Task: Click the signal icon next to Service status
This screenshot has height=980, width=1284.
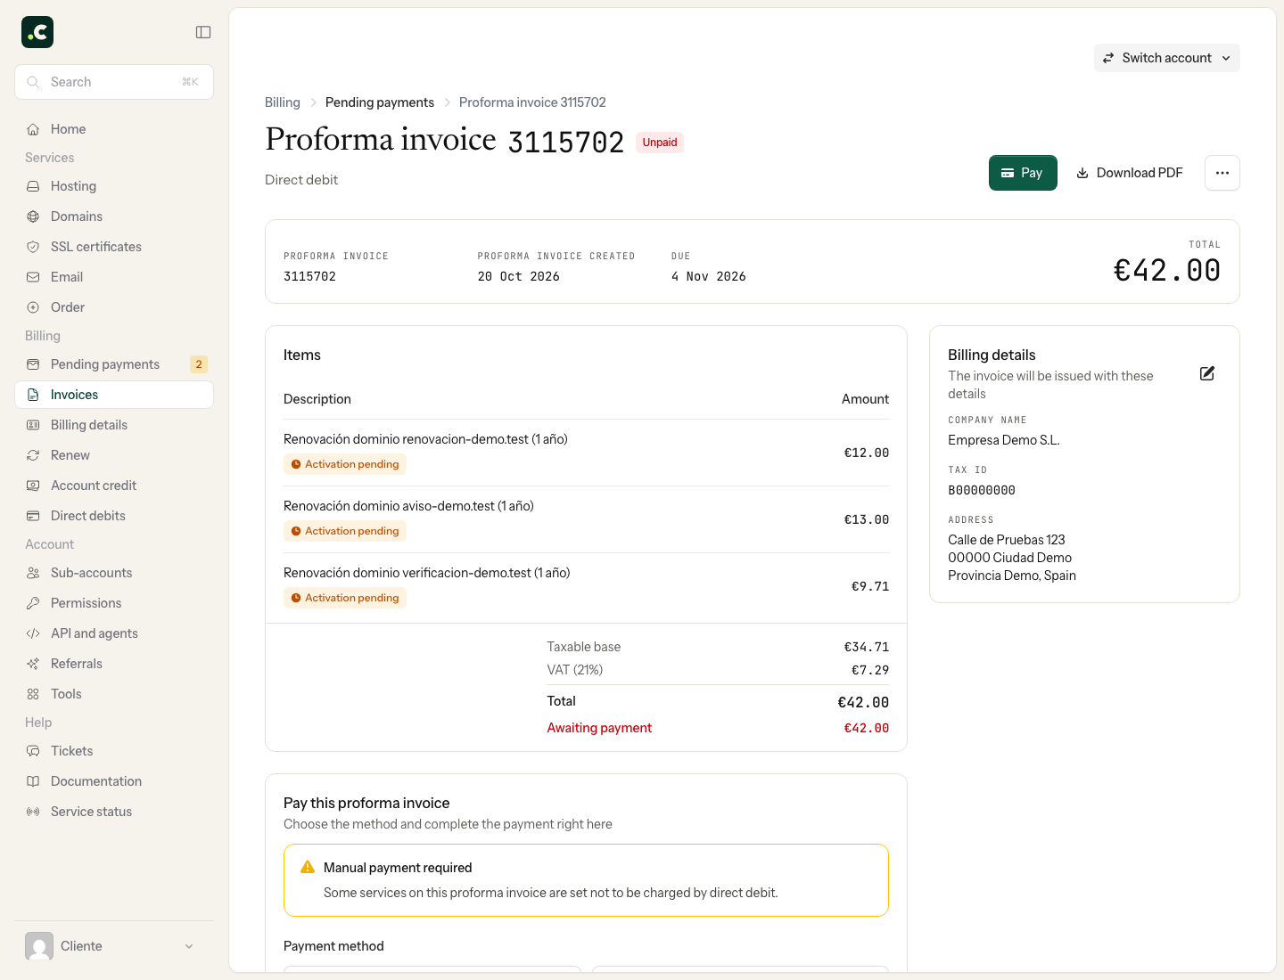Action: tap(33, 812)
